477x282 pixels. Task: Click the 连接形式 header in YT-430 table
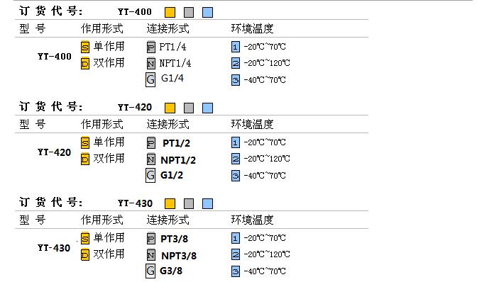(168, 220)
